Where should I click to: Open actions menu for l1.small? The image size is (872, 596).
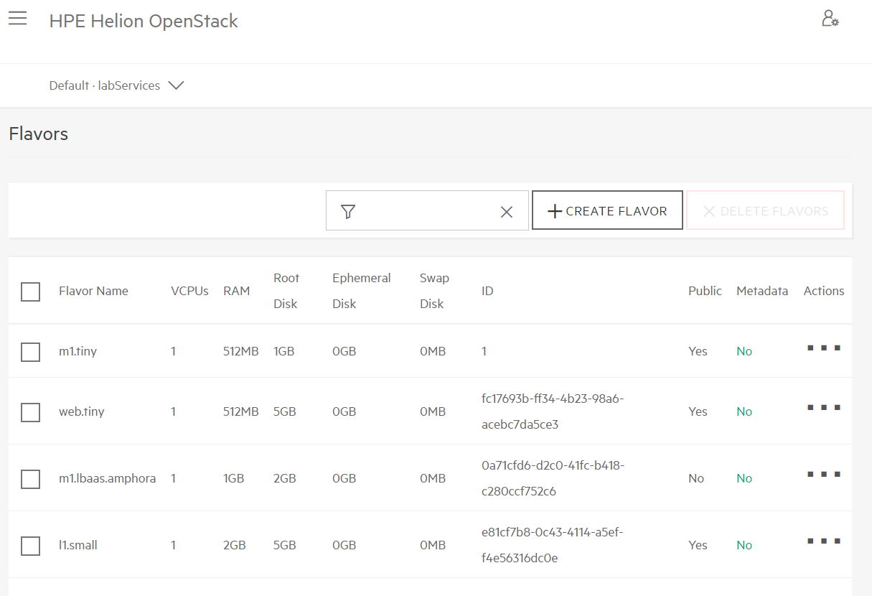[x=823, y=541]
